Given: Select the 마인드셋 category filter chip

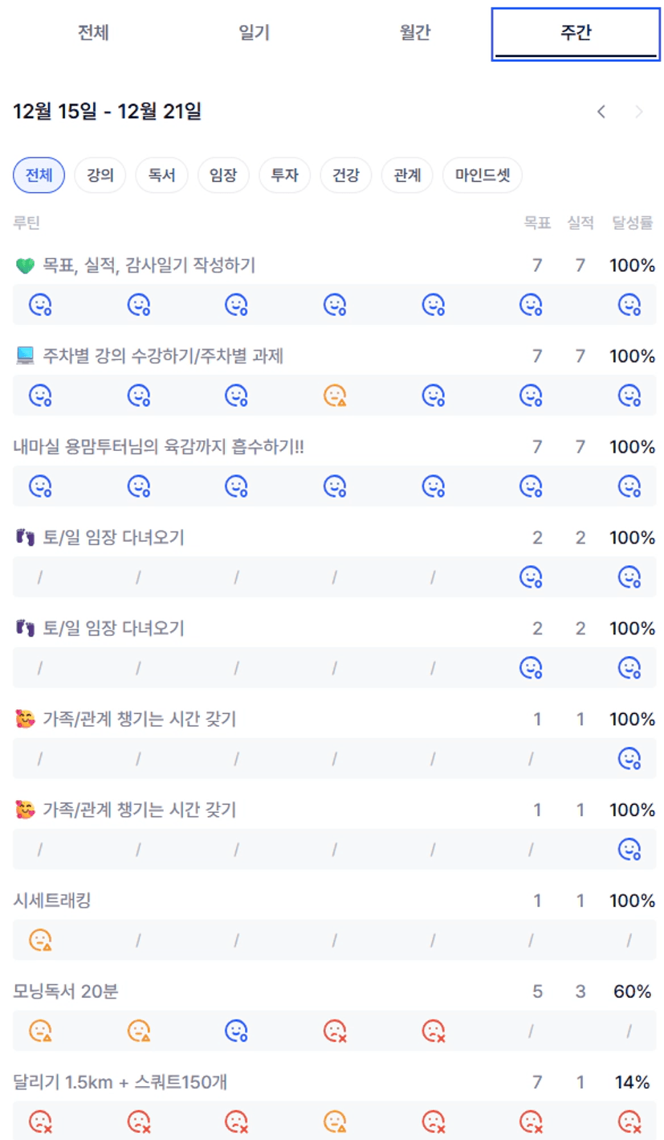Looking at the screenshot, I should pos(483,175).
